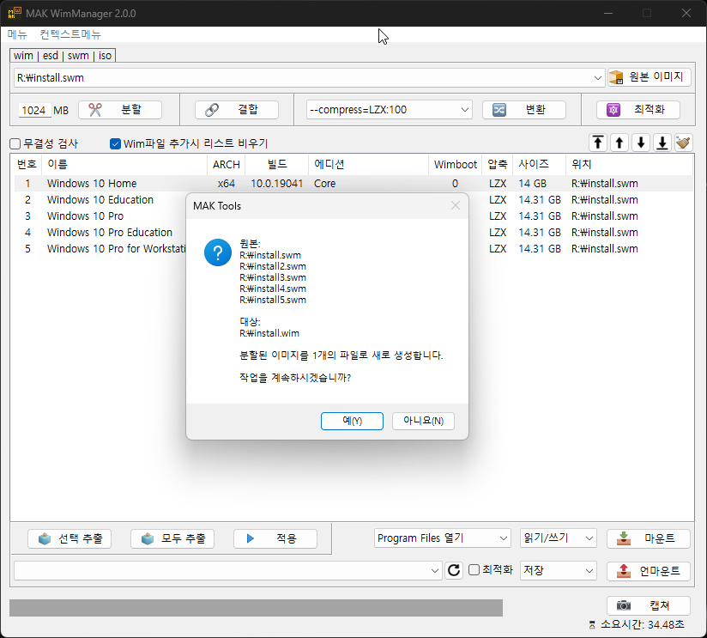
Task: Confirm with 예(Y) button
Action: coord(352,421)
